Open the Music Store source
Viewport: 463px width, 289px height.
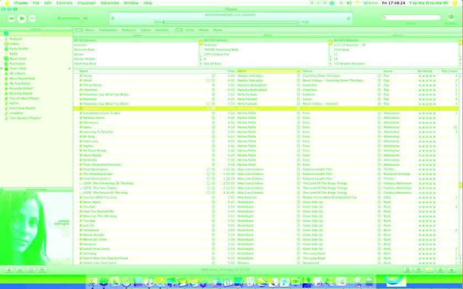(18, 59)
